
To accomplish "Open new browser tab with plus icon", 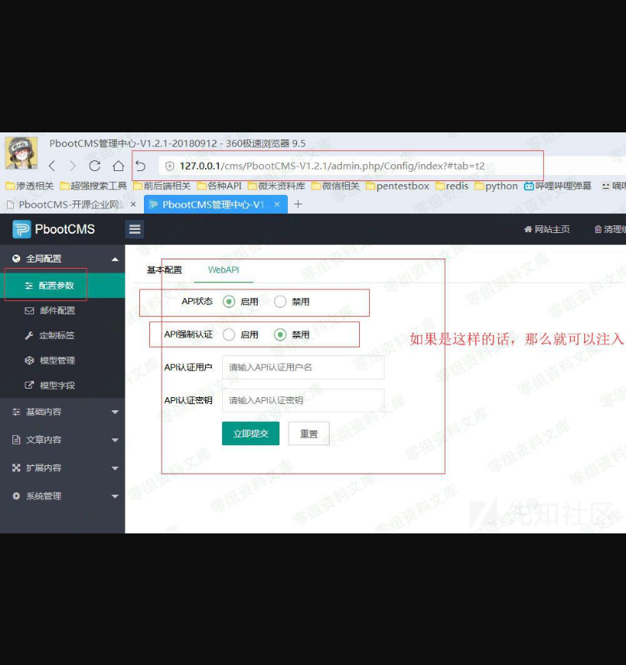I will pos(298,204).
